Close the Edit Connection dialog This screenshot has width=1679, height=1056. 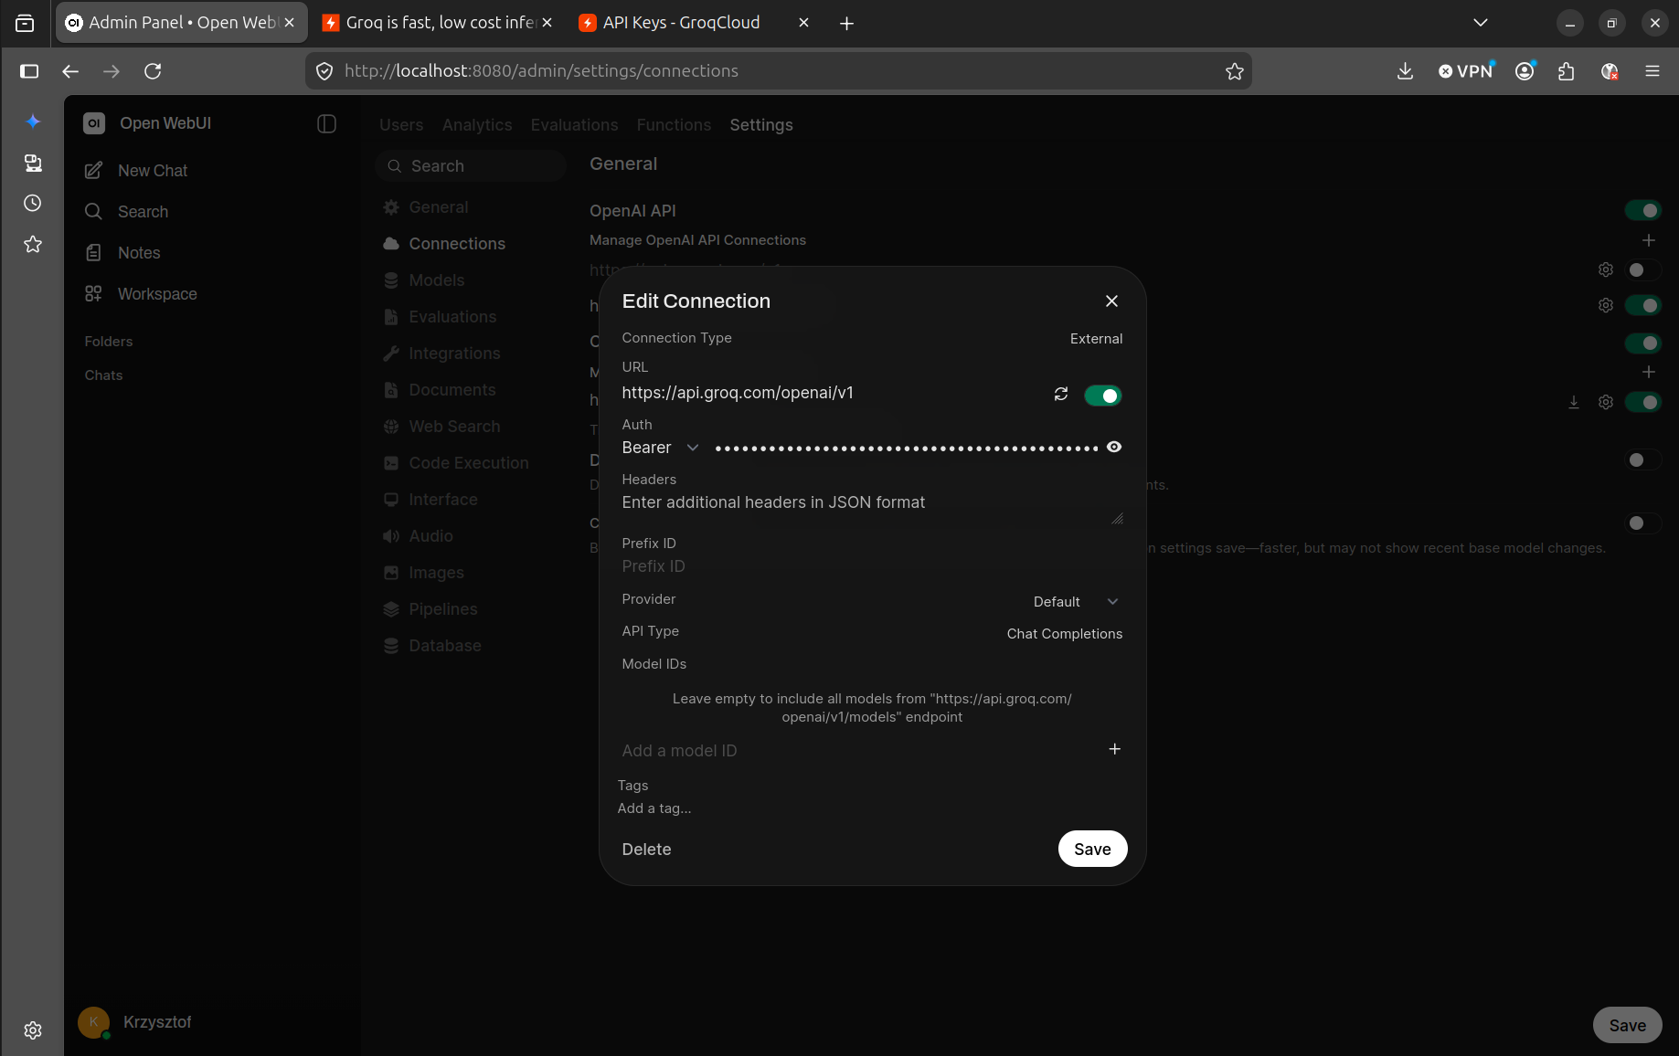tap(1111, 301)
